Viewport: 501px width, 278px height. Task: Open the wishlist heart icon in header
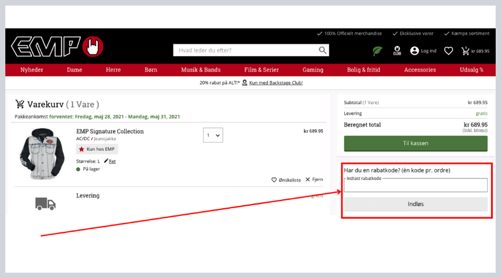[448, 51]
